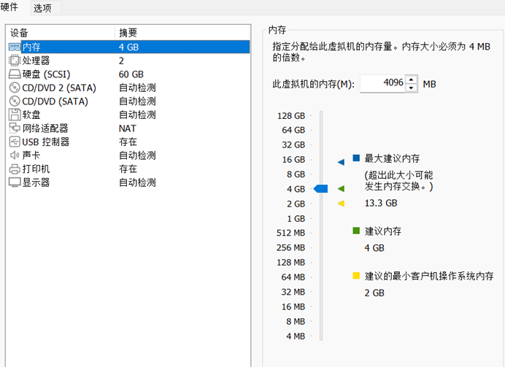Click the 64 GB slider label

[x=293, y=130]
